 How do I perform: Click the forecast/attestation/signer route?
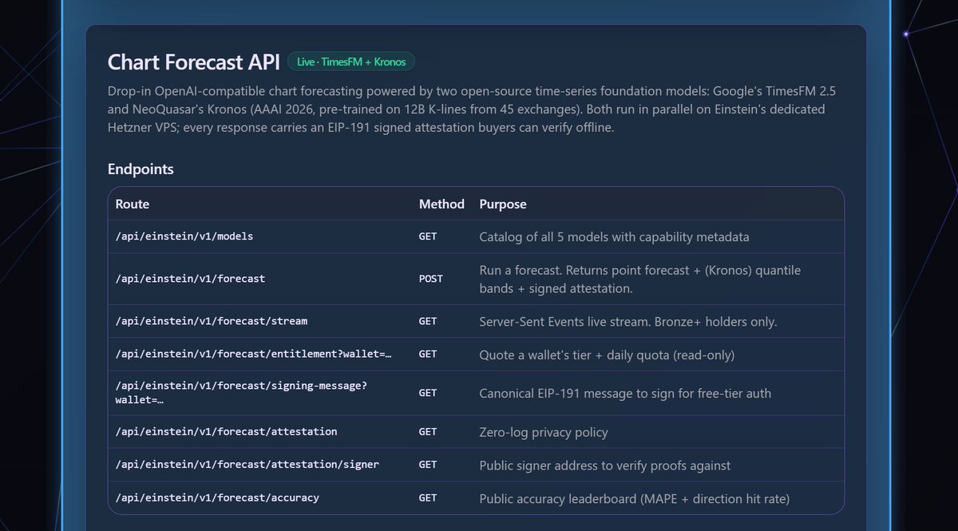coord(247,465)
